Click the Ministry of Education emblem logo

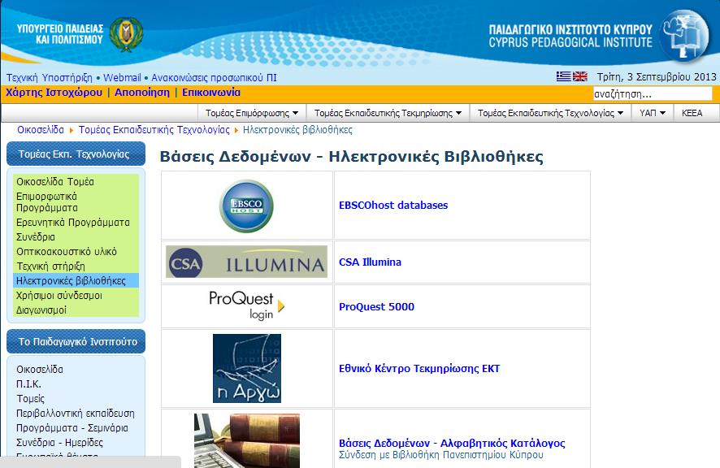click(126, 34)
